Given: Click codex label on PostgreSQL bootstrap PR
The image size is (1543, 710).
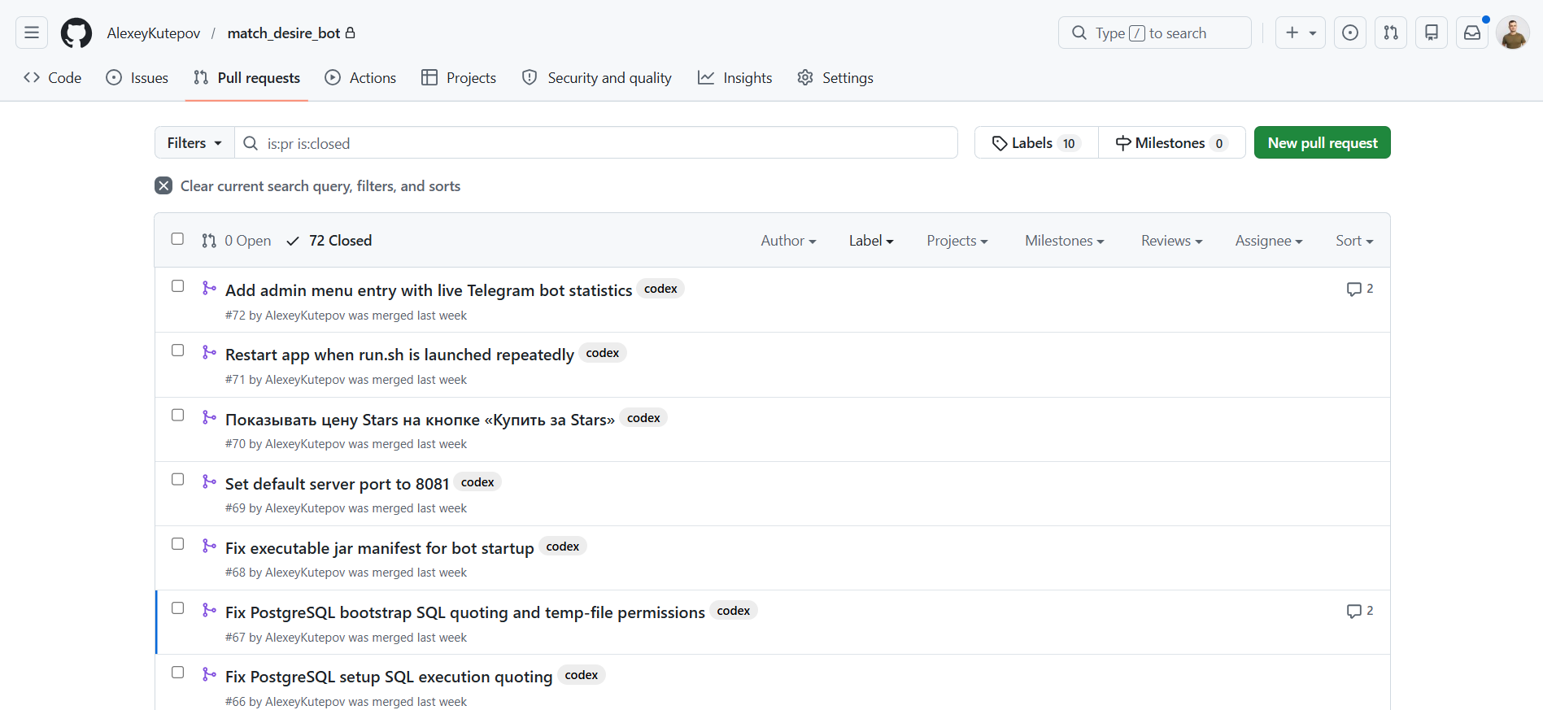Looking at the screenshot, I should (734, 611).
